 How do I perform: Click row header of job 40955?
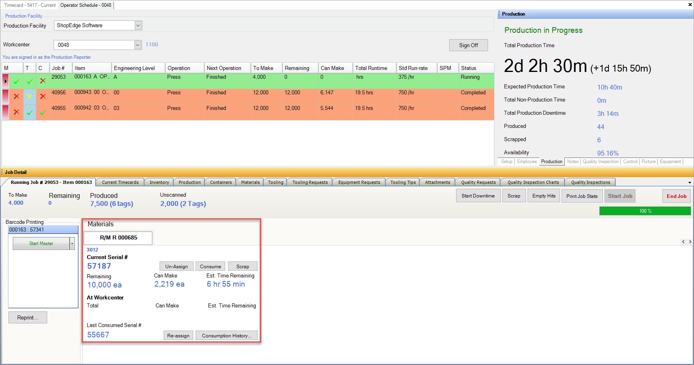point(5,112)
